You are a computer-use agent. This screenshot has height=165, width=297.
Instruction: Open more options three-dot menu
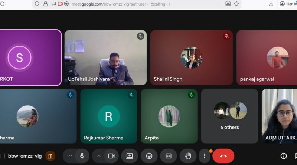click(204, 156)
